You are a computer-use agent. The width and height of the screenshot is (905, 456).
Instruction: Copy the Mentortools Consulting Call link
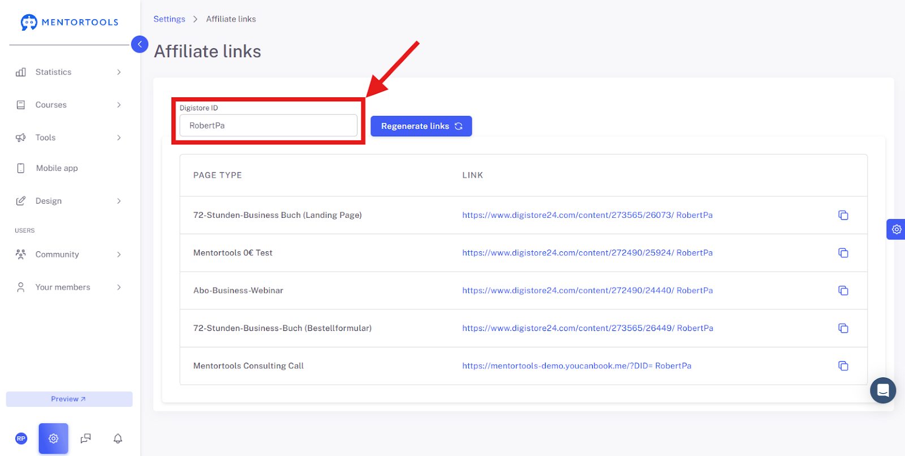coord(843,366)
